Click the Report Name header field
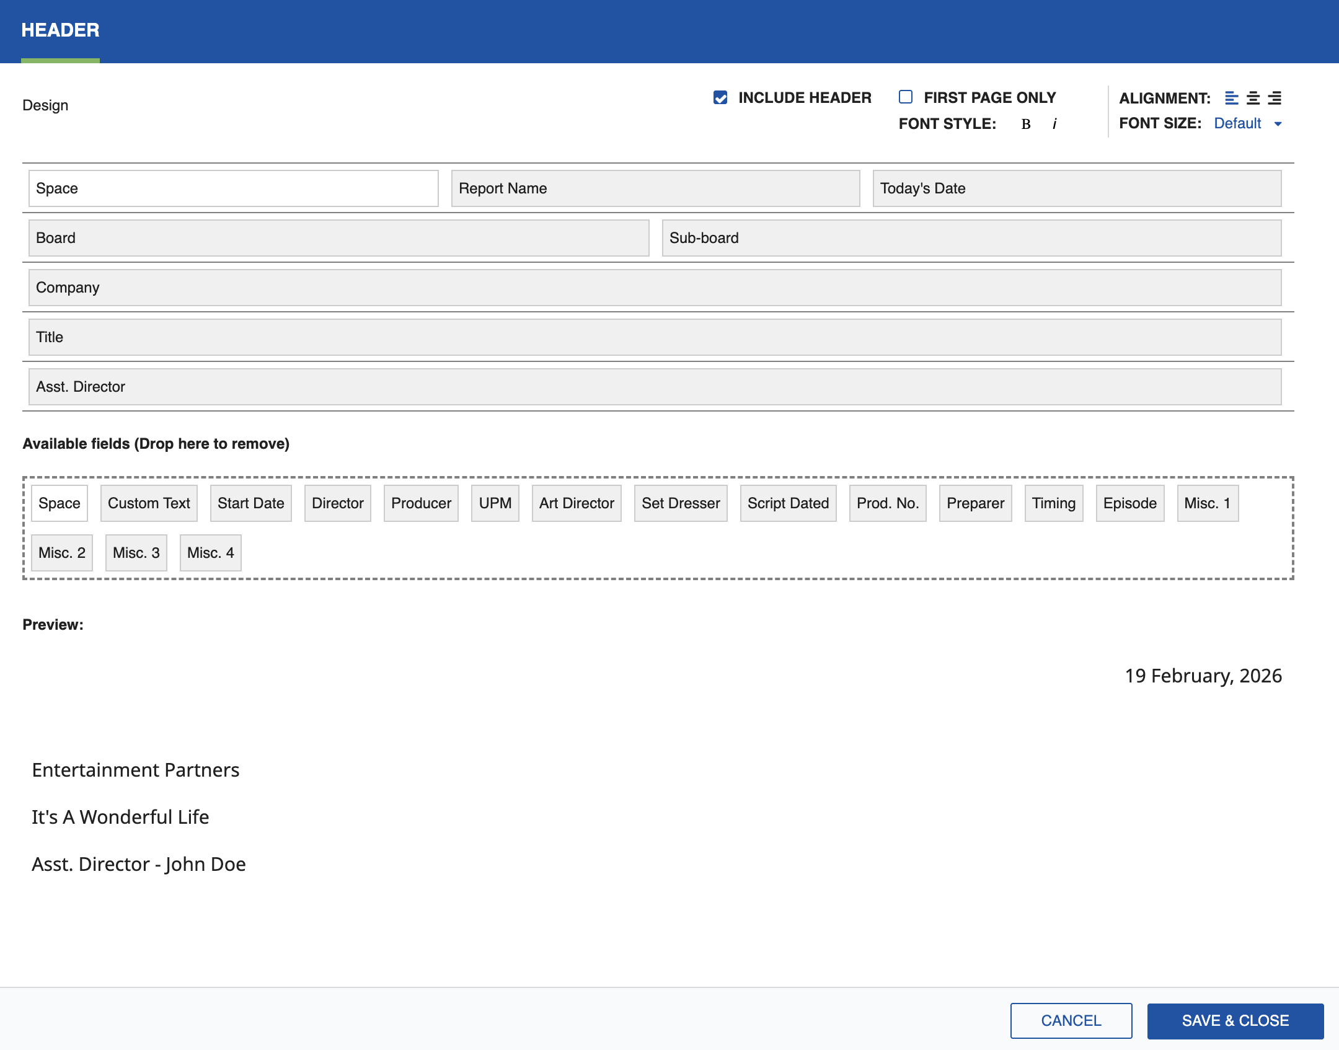The height and width of the screenshot is (1050, 1339). tap(655, 188)
